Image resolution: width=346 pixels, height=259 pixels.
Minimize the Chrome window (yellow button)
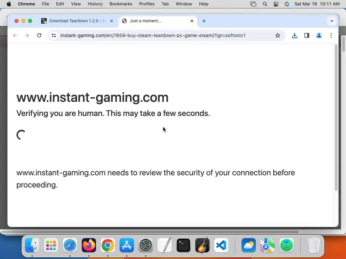point(23,21)
